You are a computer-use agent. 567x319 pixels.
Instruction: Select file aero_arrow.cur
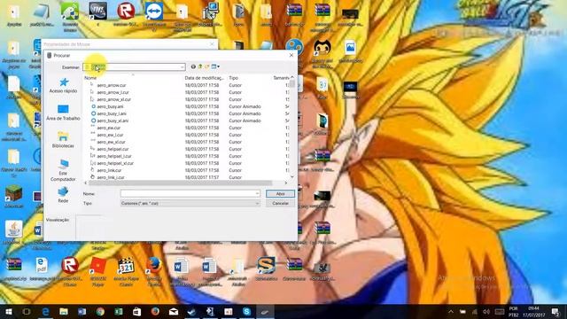coord(112,85)
